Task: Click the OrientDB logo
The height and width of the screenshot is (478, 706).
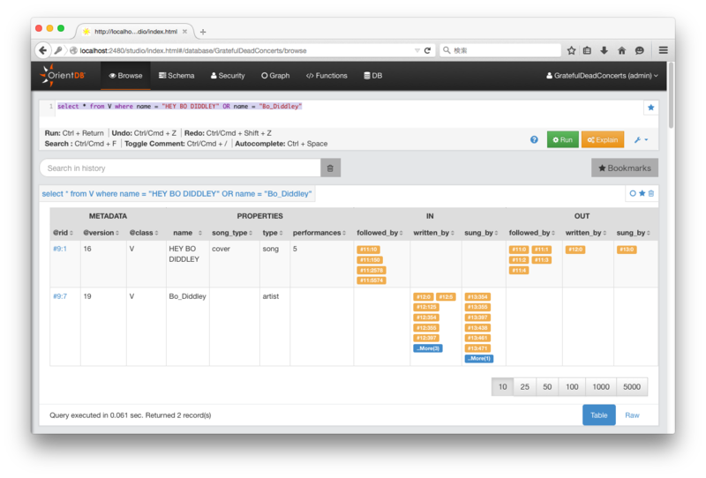Action: click(x=63, y=75)
